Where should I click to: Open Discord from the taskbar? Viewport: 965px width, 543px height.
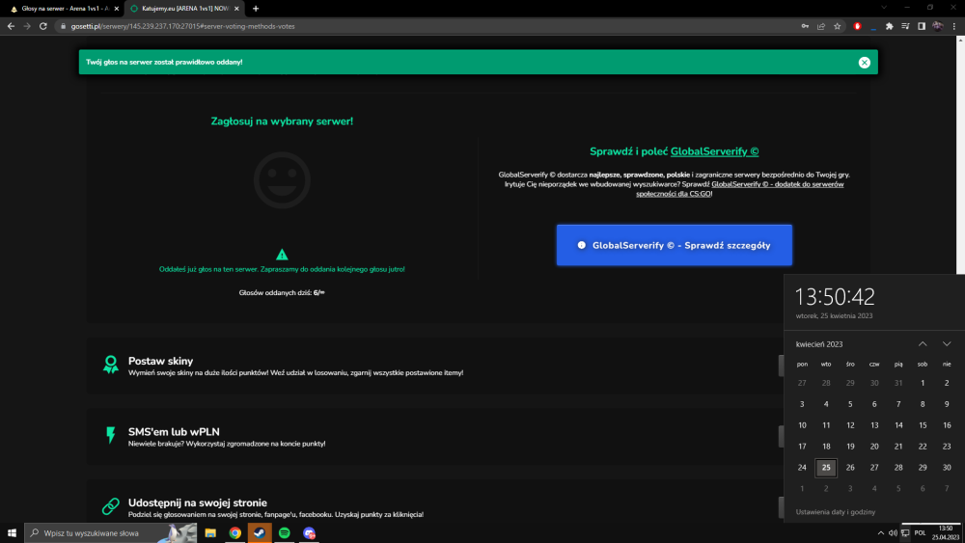pos(309,532)
